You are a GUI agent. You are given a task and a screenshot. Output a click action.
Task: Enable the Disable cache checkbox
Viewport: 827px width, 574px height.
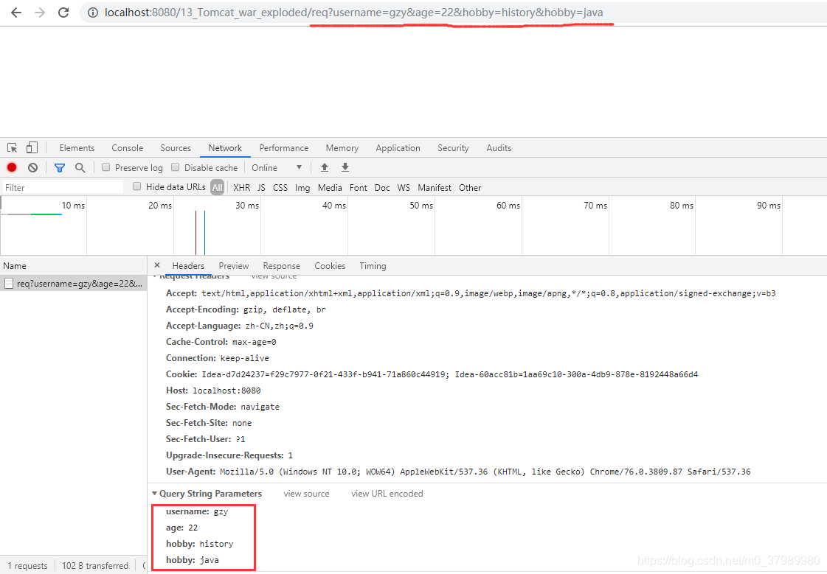(x=175, y=167)
